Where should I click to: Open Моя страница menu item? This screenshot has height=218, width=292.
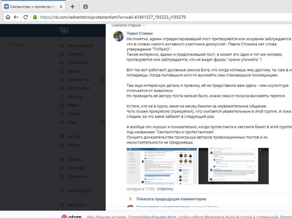point(80,45)
